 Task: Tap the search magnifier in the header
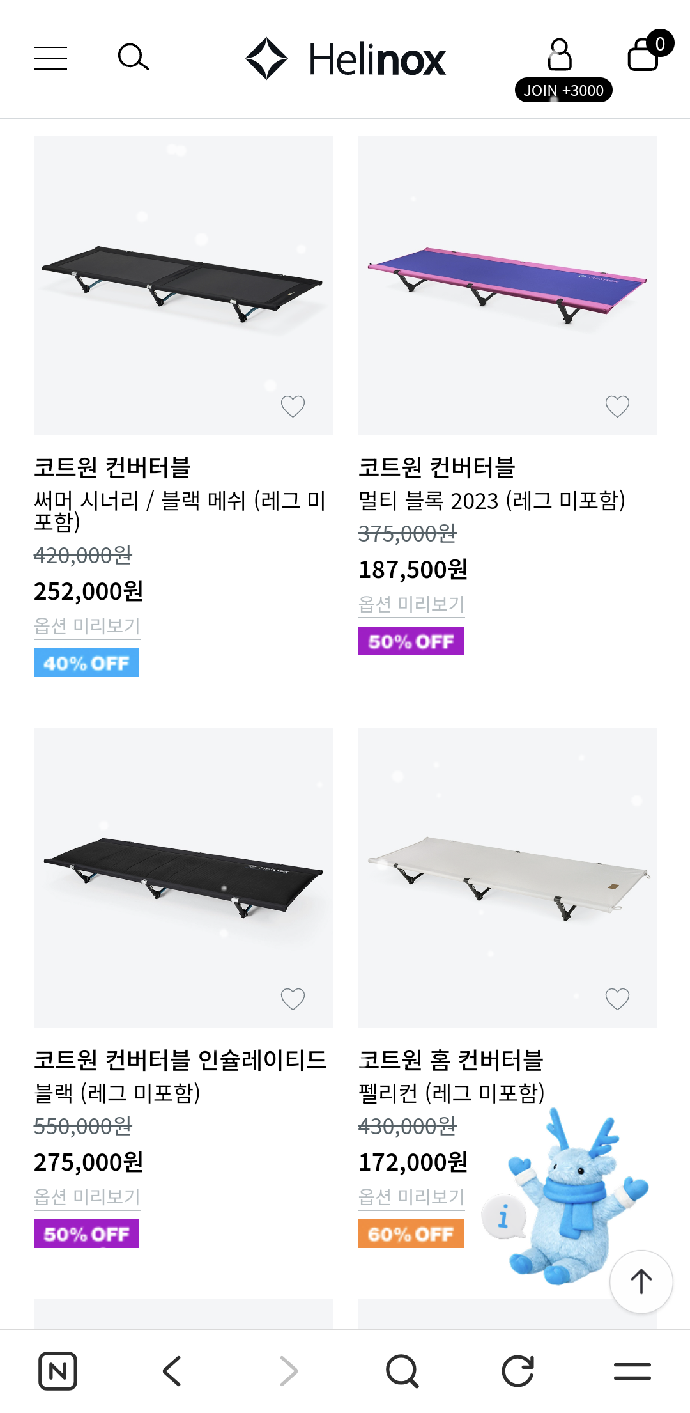pos(134,58)
